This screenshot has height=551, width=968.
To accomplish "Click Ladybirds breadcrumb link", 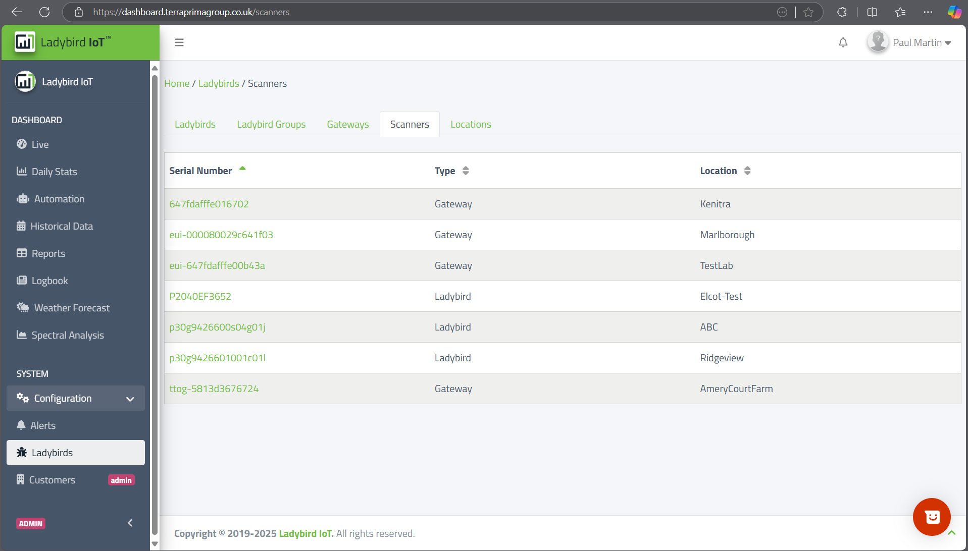I will (219, 83).
